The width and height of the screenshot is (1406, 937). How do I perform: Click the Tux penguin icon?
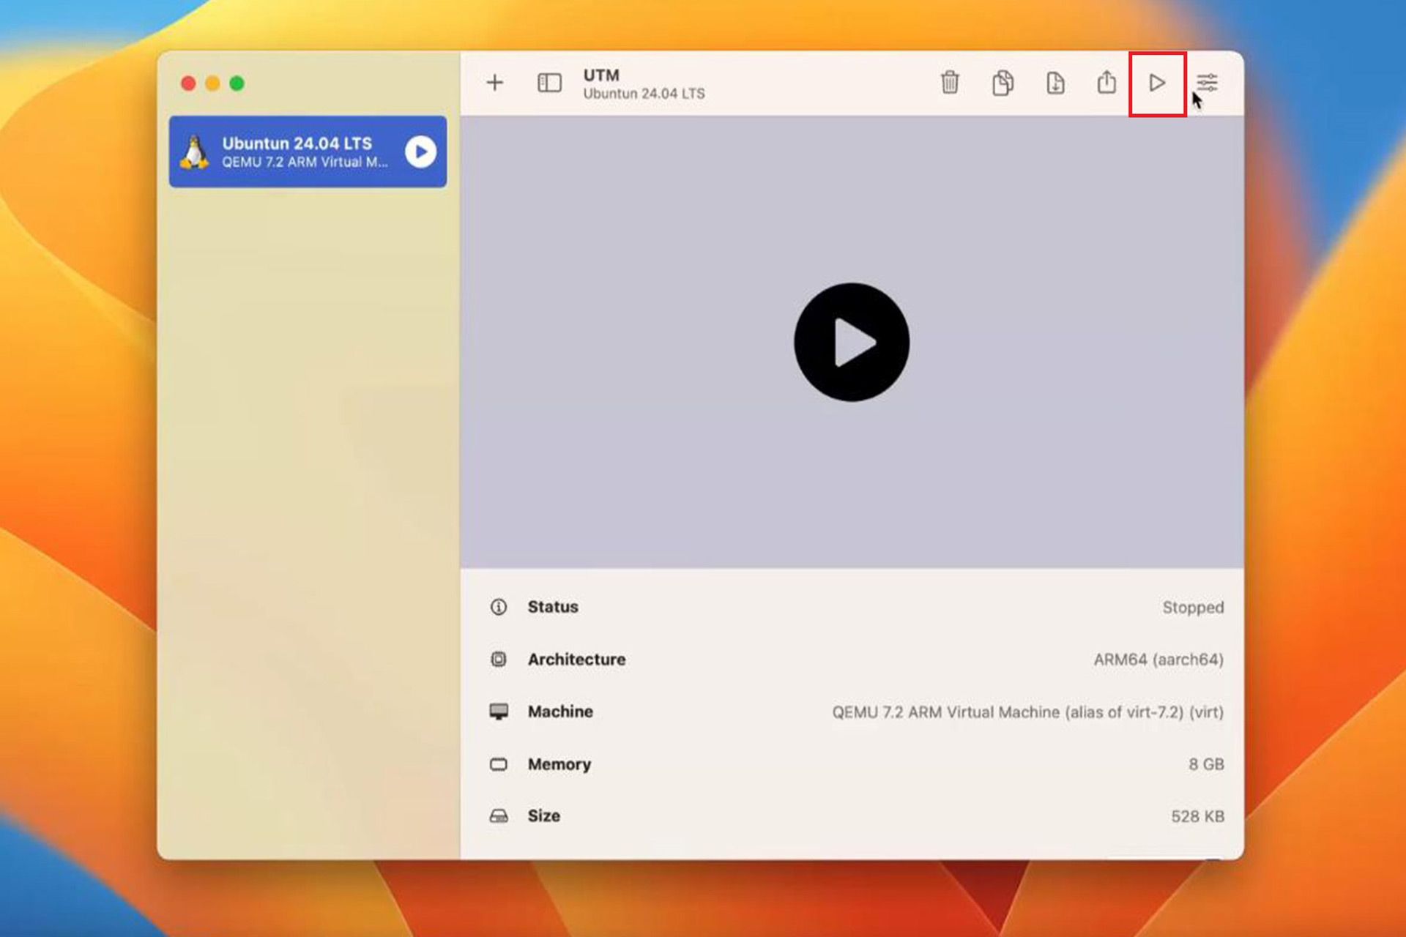195,152
